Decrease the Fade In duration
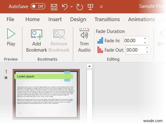 pos(145,43)
